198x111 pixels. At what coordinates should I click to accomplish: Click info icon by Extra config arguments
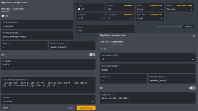pyautogui.click(x=28, y=80)
